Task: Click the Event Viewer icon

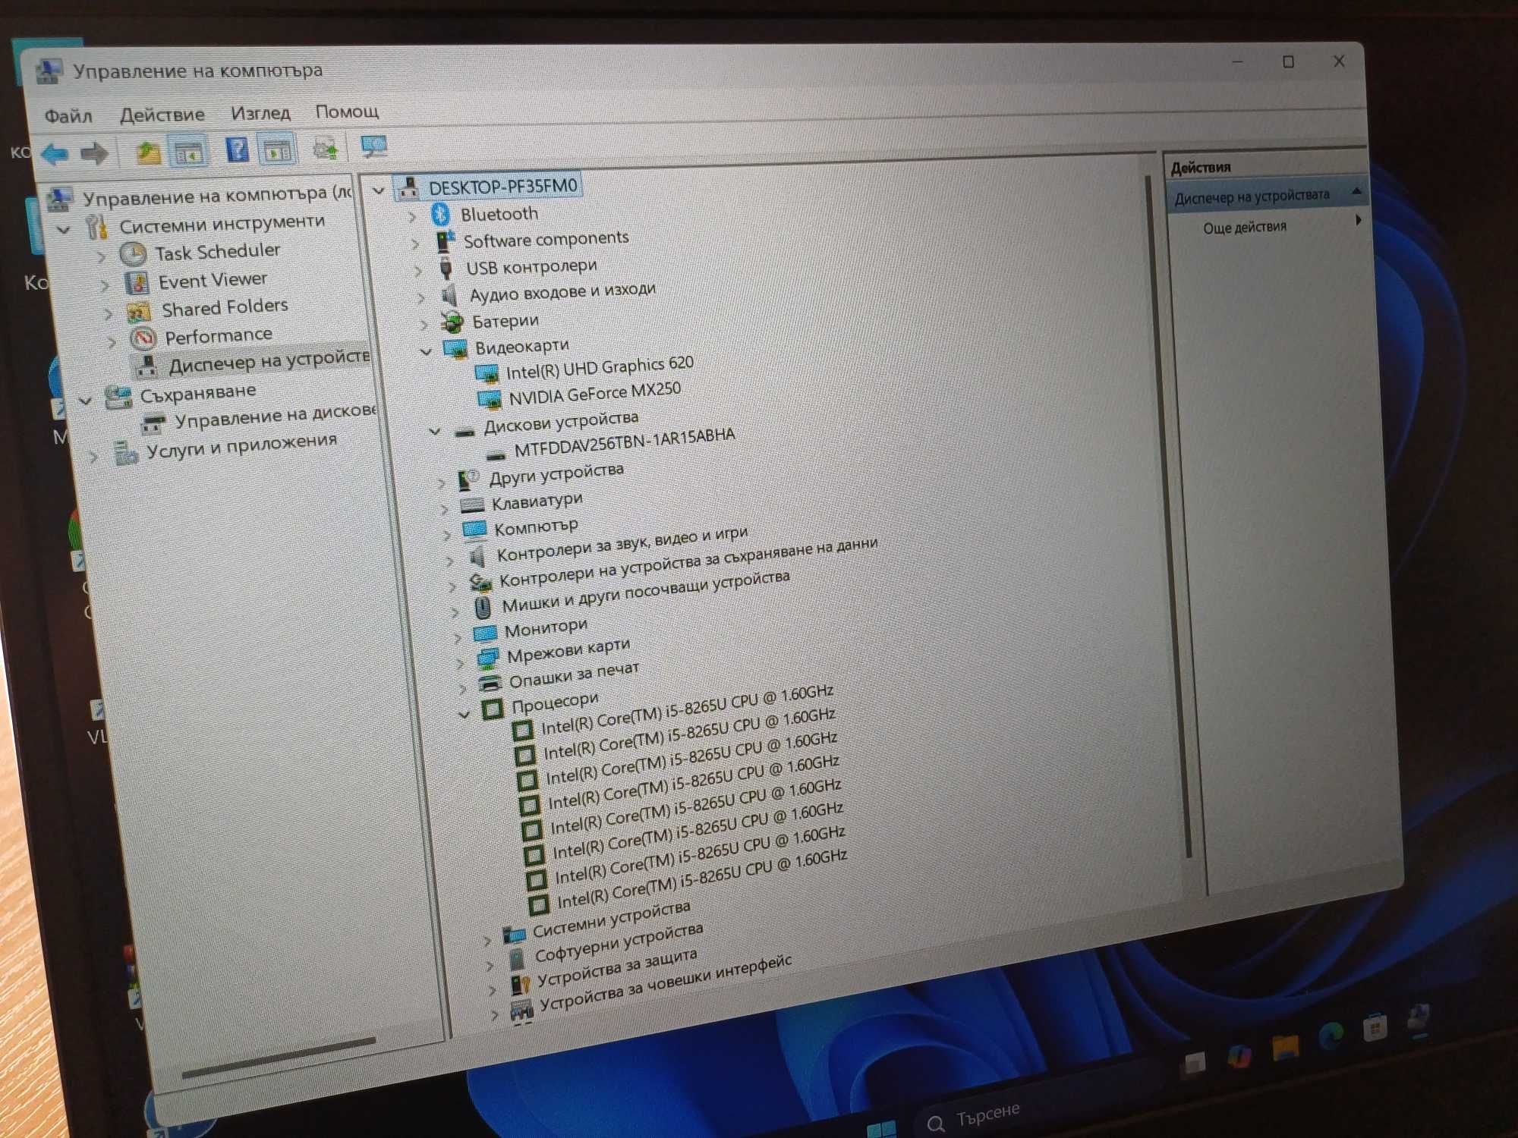Action: click(137, 282)
